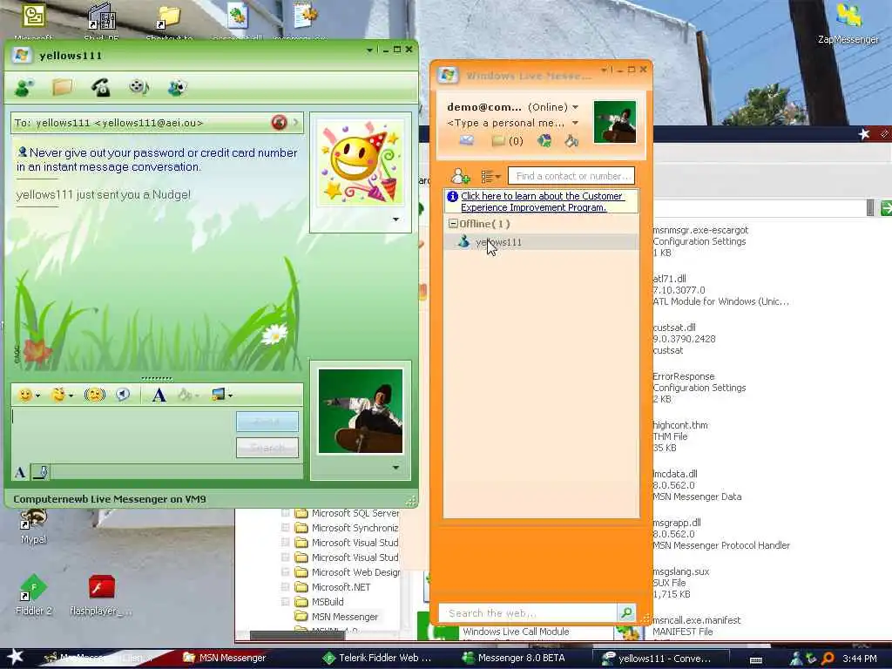Screen dimensions: 892x669
Task: Open the video/music activity icon
Action: point(139,87)
